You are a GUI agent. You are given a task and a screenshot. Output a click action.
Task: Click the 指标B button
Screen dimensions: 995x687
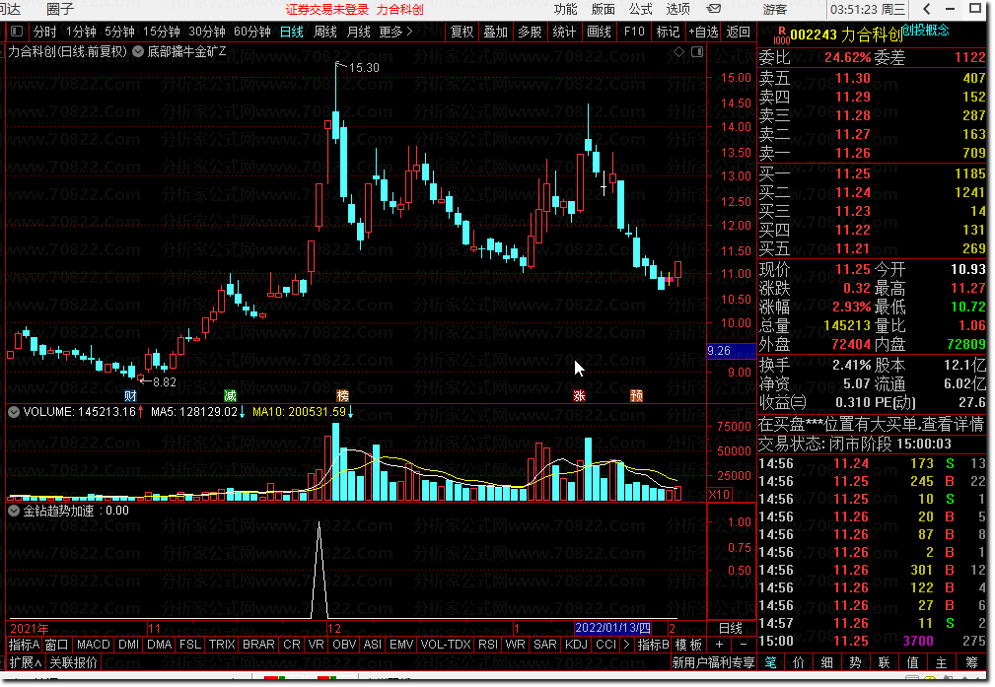pyautogui.click(x=653, y=645)
